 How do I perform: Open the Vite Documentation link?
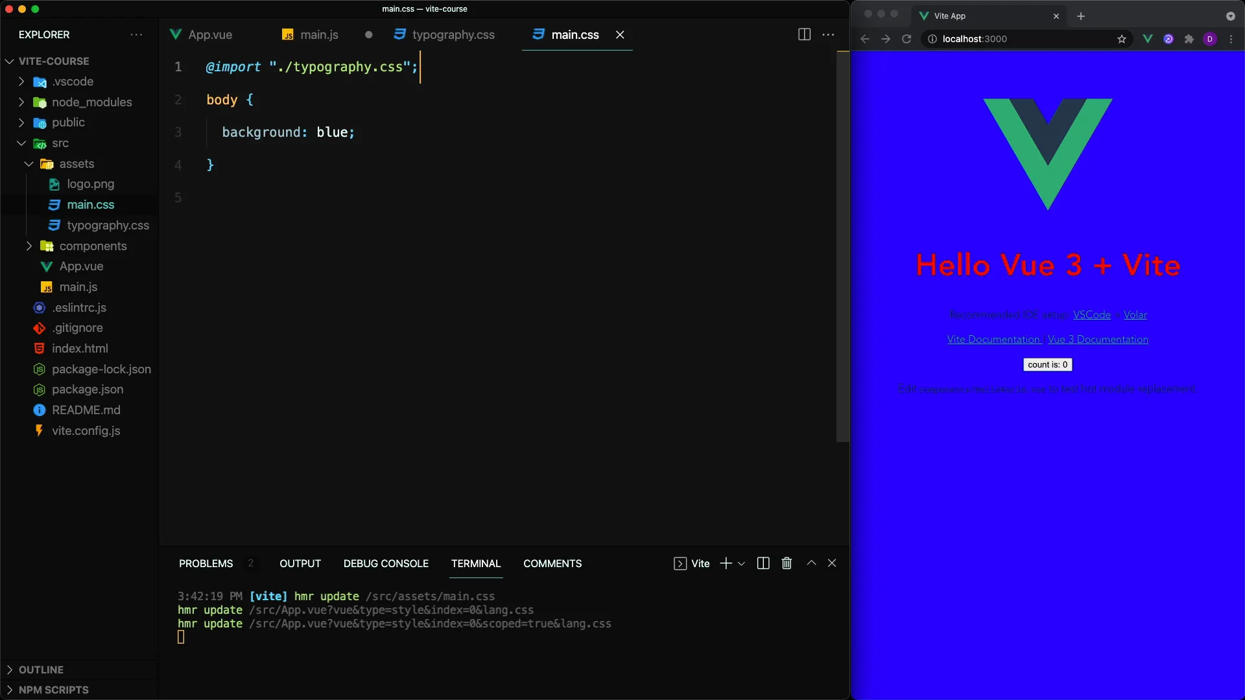tap(993, 340)
